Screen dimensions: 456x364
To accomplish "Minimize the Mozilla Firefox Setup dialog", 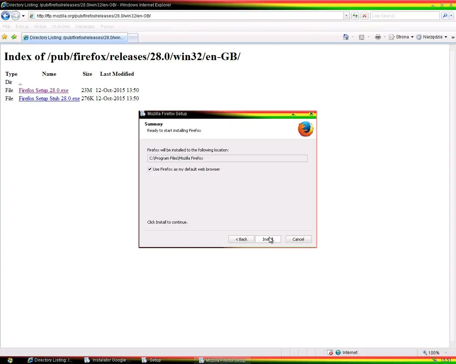I will (293, 114).
